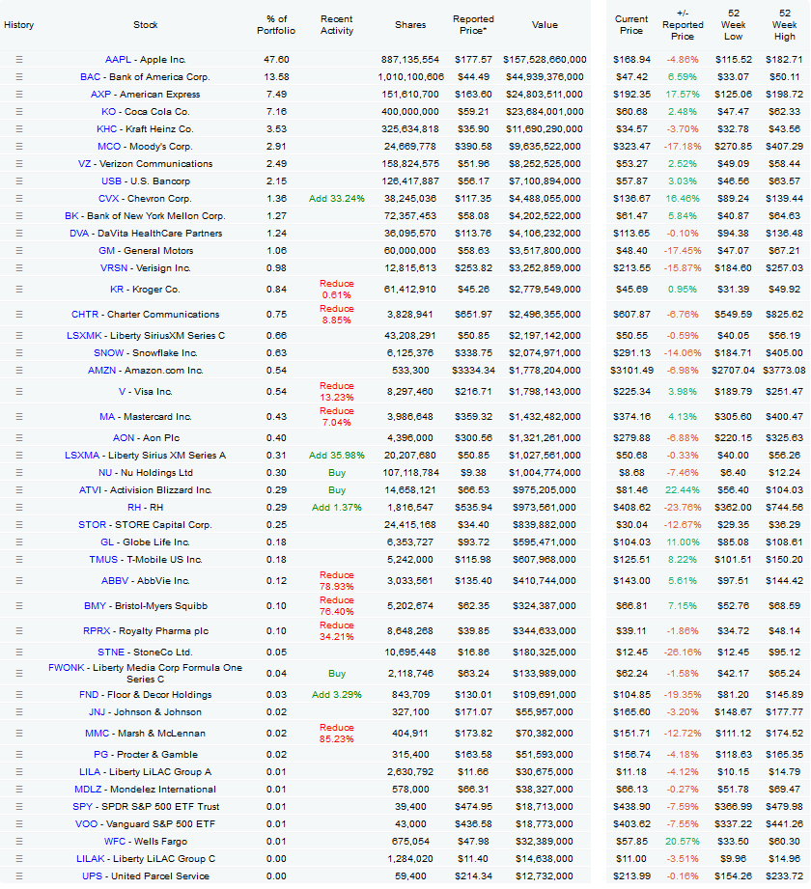Open the CVX ticker link

point(108,199)
